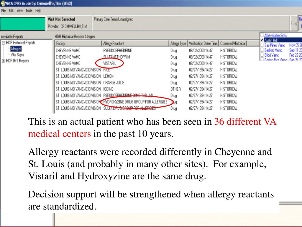Click the VistA CPRS title bar icon
This screenshot has height=227, width=302.
(x=2, y=3)
